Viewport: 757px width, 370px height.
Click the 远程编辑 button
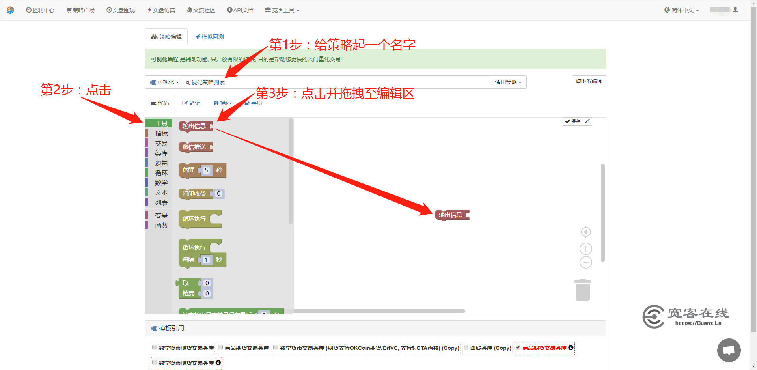[589, 81]
